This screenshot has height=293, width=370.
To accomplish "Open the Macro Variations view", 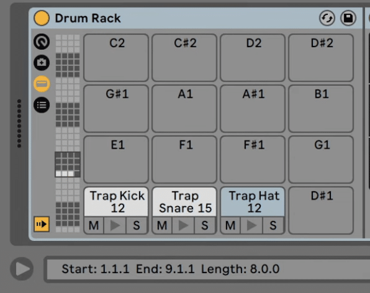I will click(42, 63).
